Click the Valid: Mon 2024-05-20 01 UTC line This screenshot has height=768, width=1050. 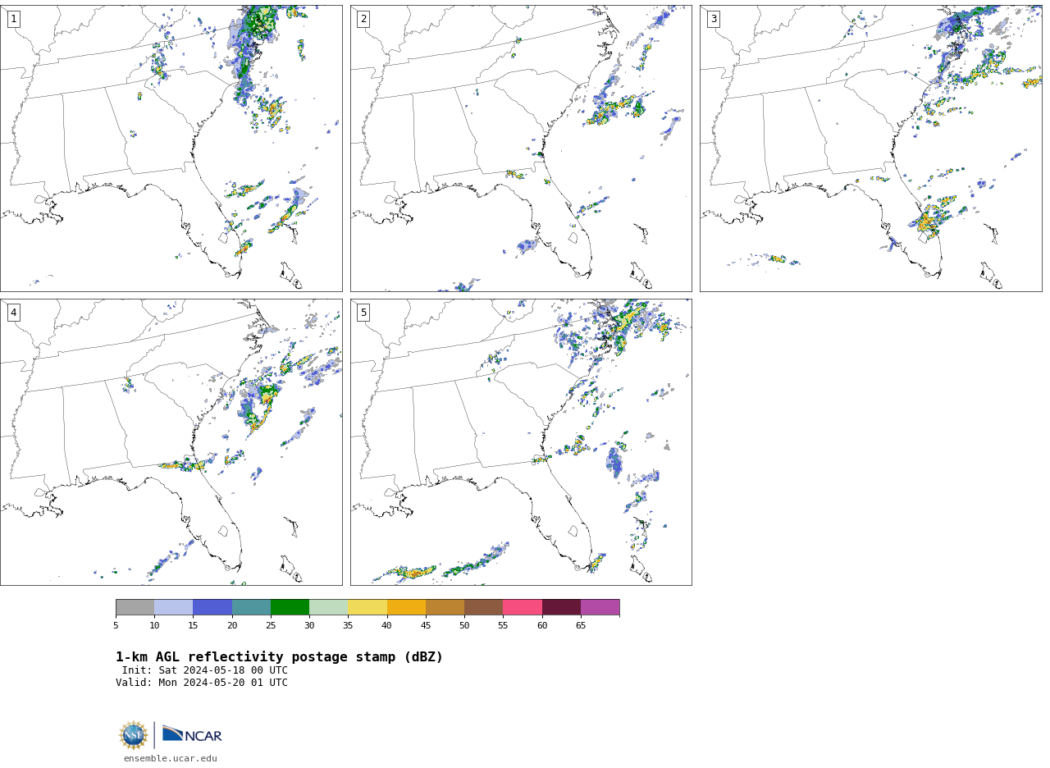[x=202, y=683]
